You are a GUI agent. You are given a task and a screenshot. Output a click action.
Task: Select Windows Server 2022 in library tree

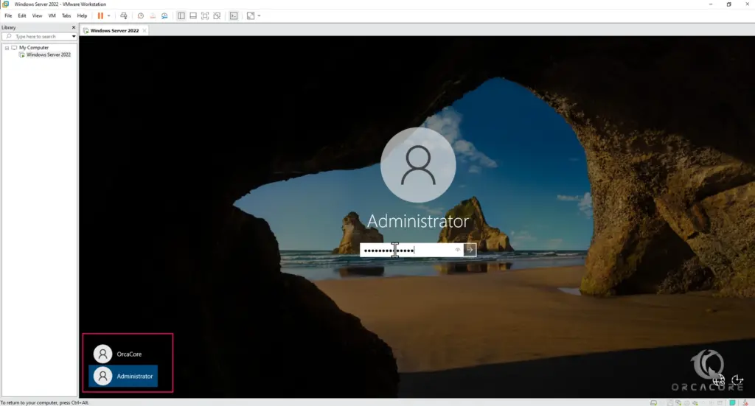[48, 55]
